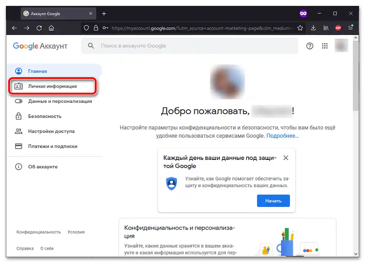Click the page vertical scrollbar thumb

(355, 76)
